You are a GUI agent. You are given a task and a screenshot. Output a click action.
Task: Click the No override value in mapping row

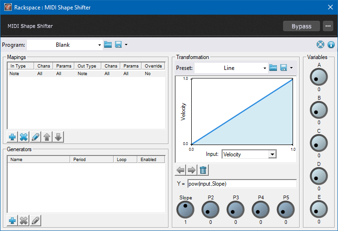pos(148,74)
